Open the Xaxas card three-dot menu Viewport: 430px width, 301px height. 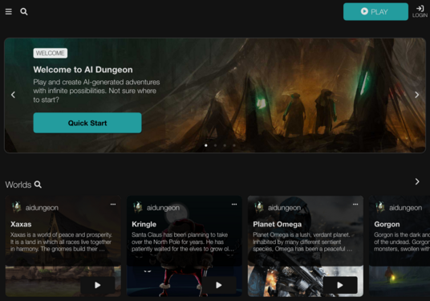(113, 205)
